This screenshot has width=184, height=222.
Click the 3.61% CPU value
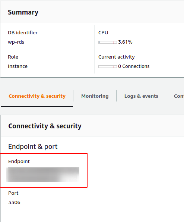tap(125, 42)
